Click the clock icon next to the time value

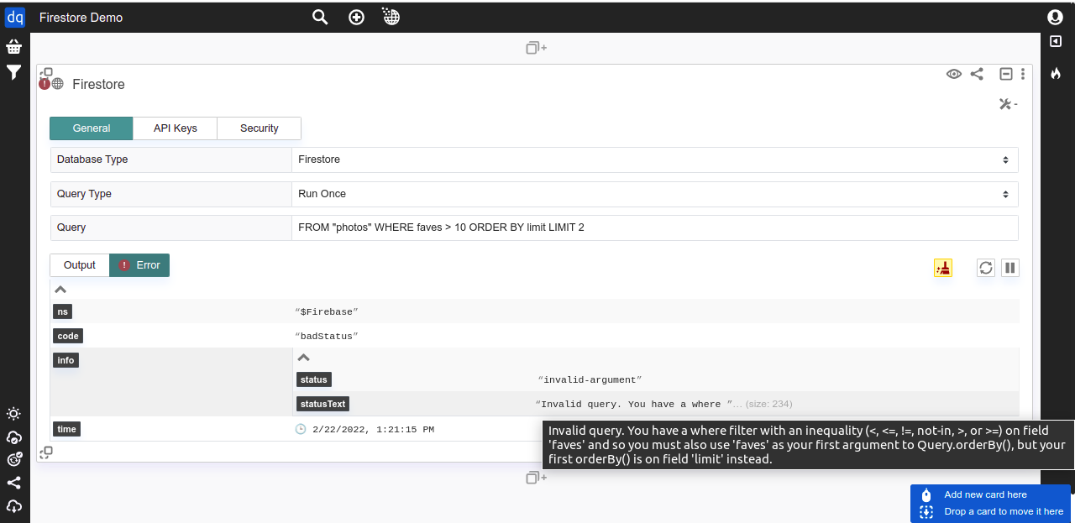click(301, 429)
